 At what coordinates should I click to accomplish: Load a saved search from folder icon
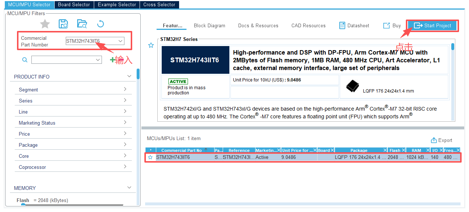click(x=82, y=24)
